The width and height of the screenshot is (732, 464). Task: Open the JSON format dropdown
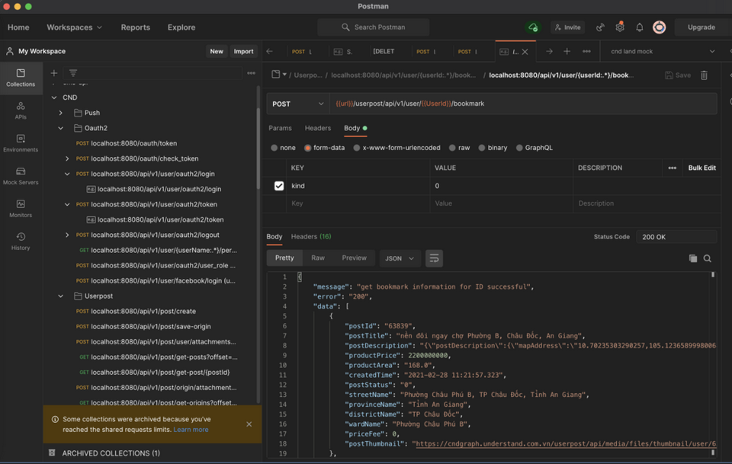click(400, 258)
